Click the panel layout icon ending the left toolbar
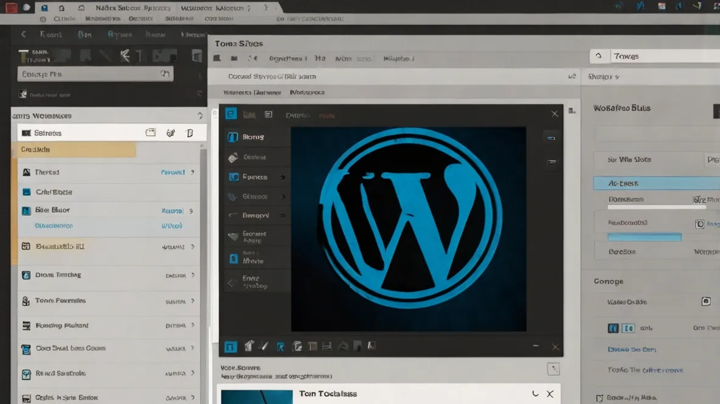Image resolution: width=720 pixels, height=404 pixels. [x=196, y=56]
